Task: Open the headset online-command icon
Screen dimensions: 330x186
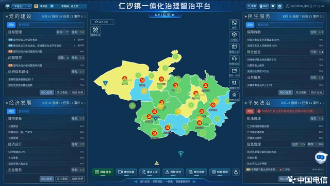Action: [x=234, y=59]
